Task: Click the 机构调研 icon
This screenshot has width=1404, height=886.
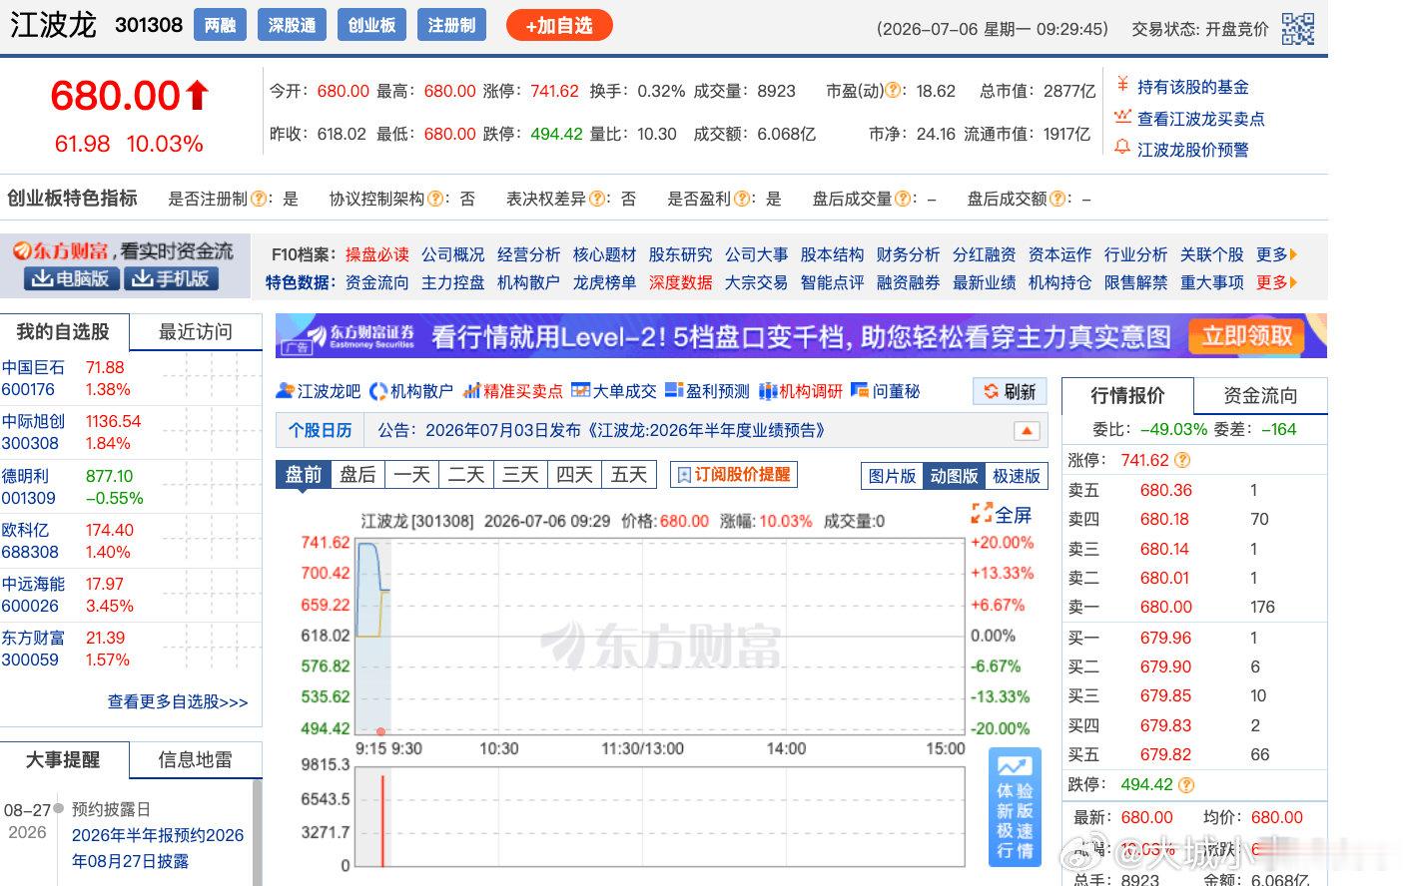Action: (767, 391)
